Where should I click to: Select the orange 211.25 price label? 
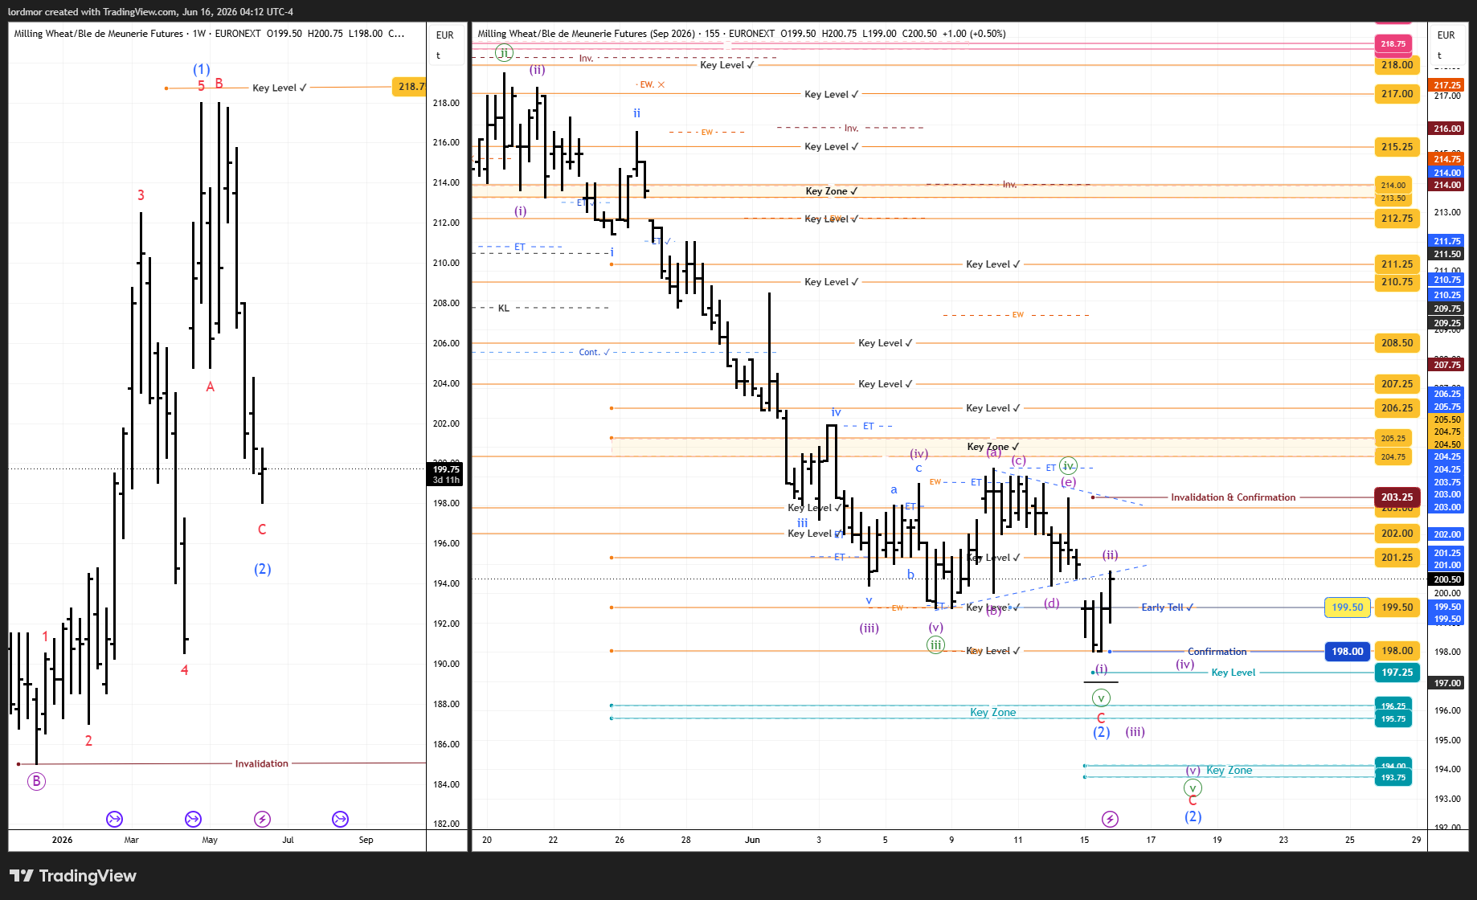pos(1397,264)
